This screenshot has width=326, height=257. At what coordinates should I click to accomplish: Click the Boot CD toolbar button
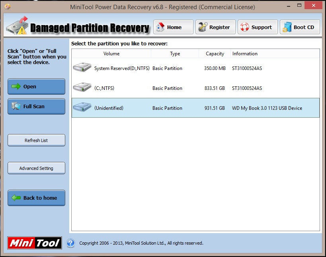click(x=300, y=27)
